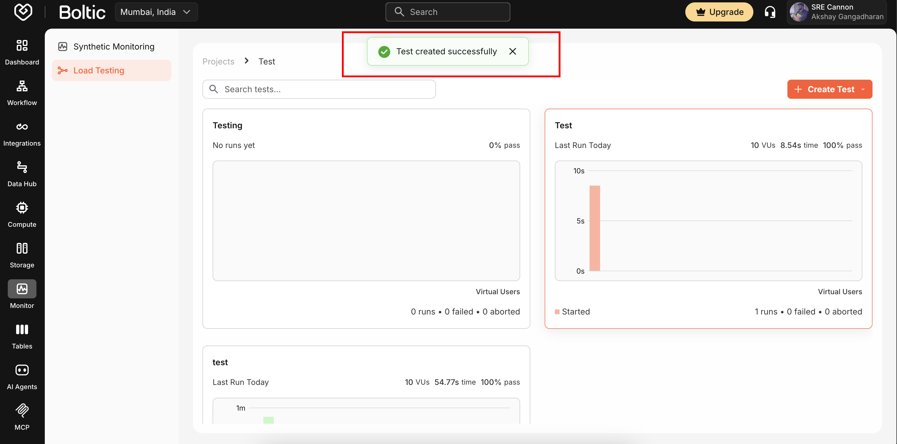Expand the Projects breadcrumb

click(218, 61)
